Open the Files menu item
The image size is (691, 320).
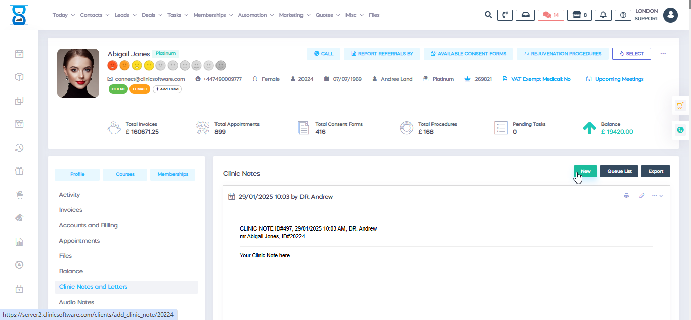(374, 15)
